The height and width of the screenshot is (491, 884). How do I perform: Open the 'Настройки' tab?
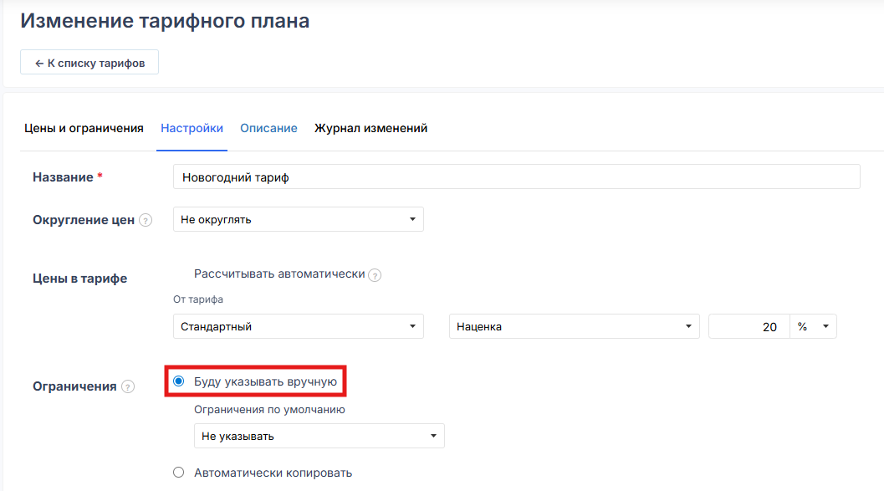pos(192,128)
